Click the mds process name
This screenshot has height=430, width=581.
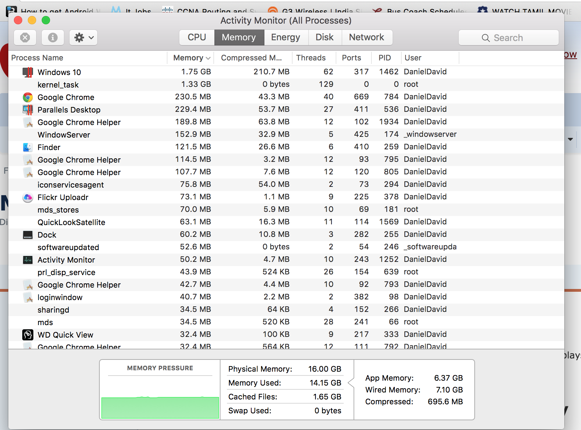pos(45,322)
